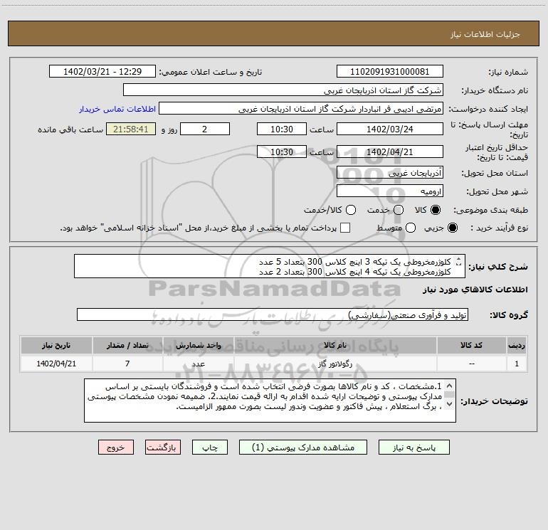548x530 pixels.
Task: Click the ردیف column header
Action: pyautogui.click(x=517, y=345)
